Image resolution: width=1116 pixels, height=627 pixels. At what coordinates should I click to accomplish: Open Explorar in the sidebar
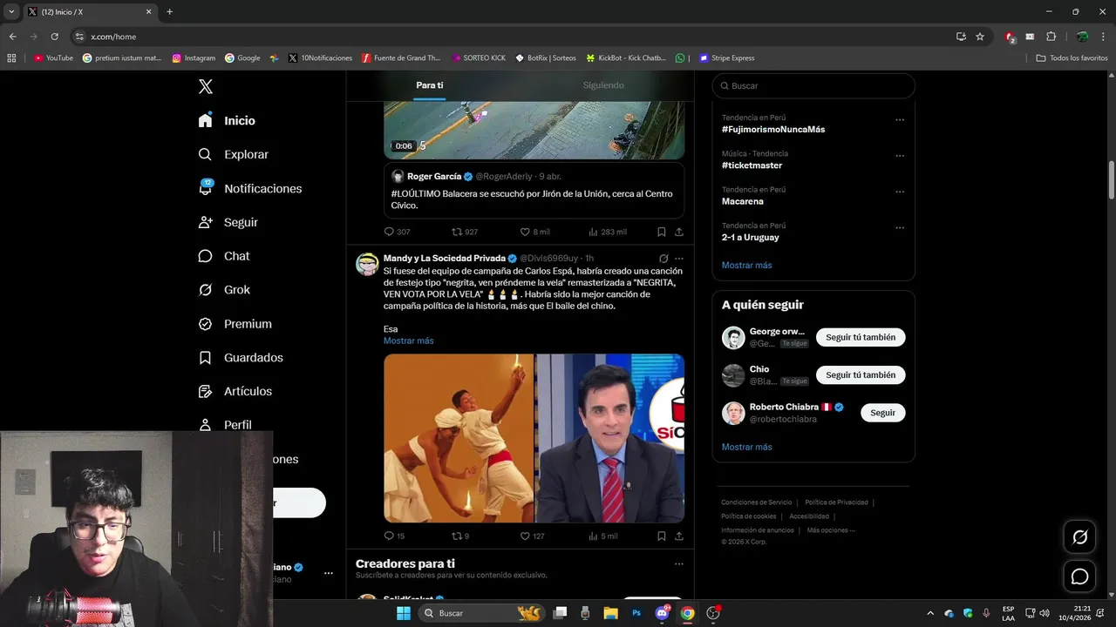click(x=234, y=154)
